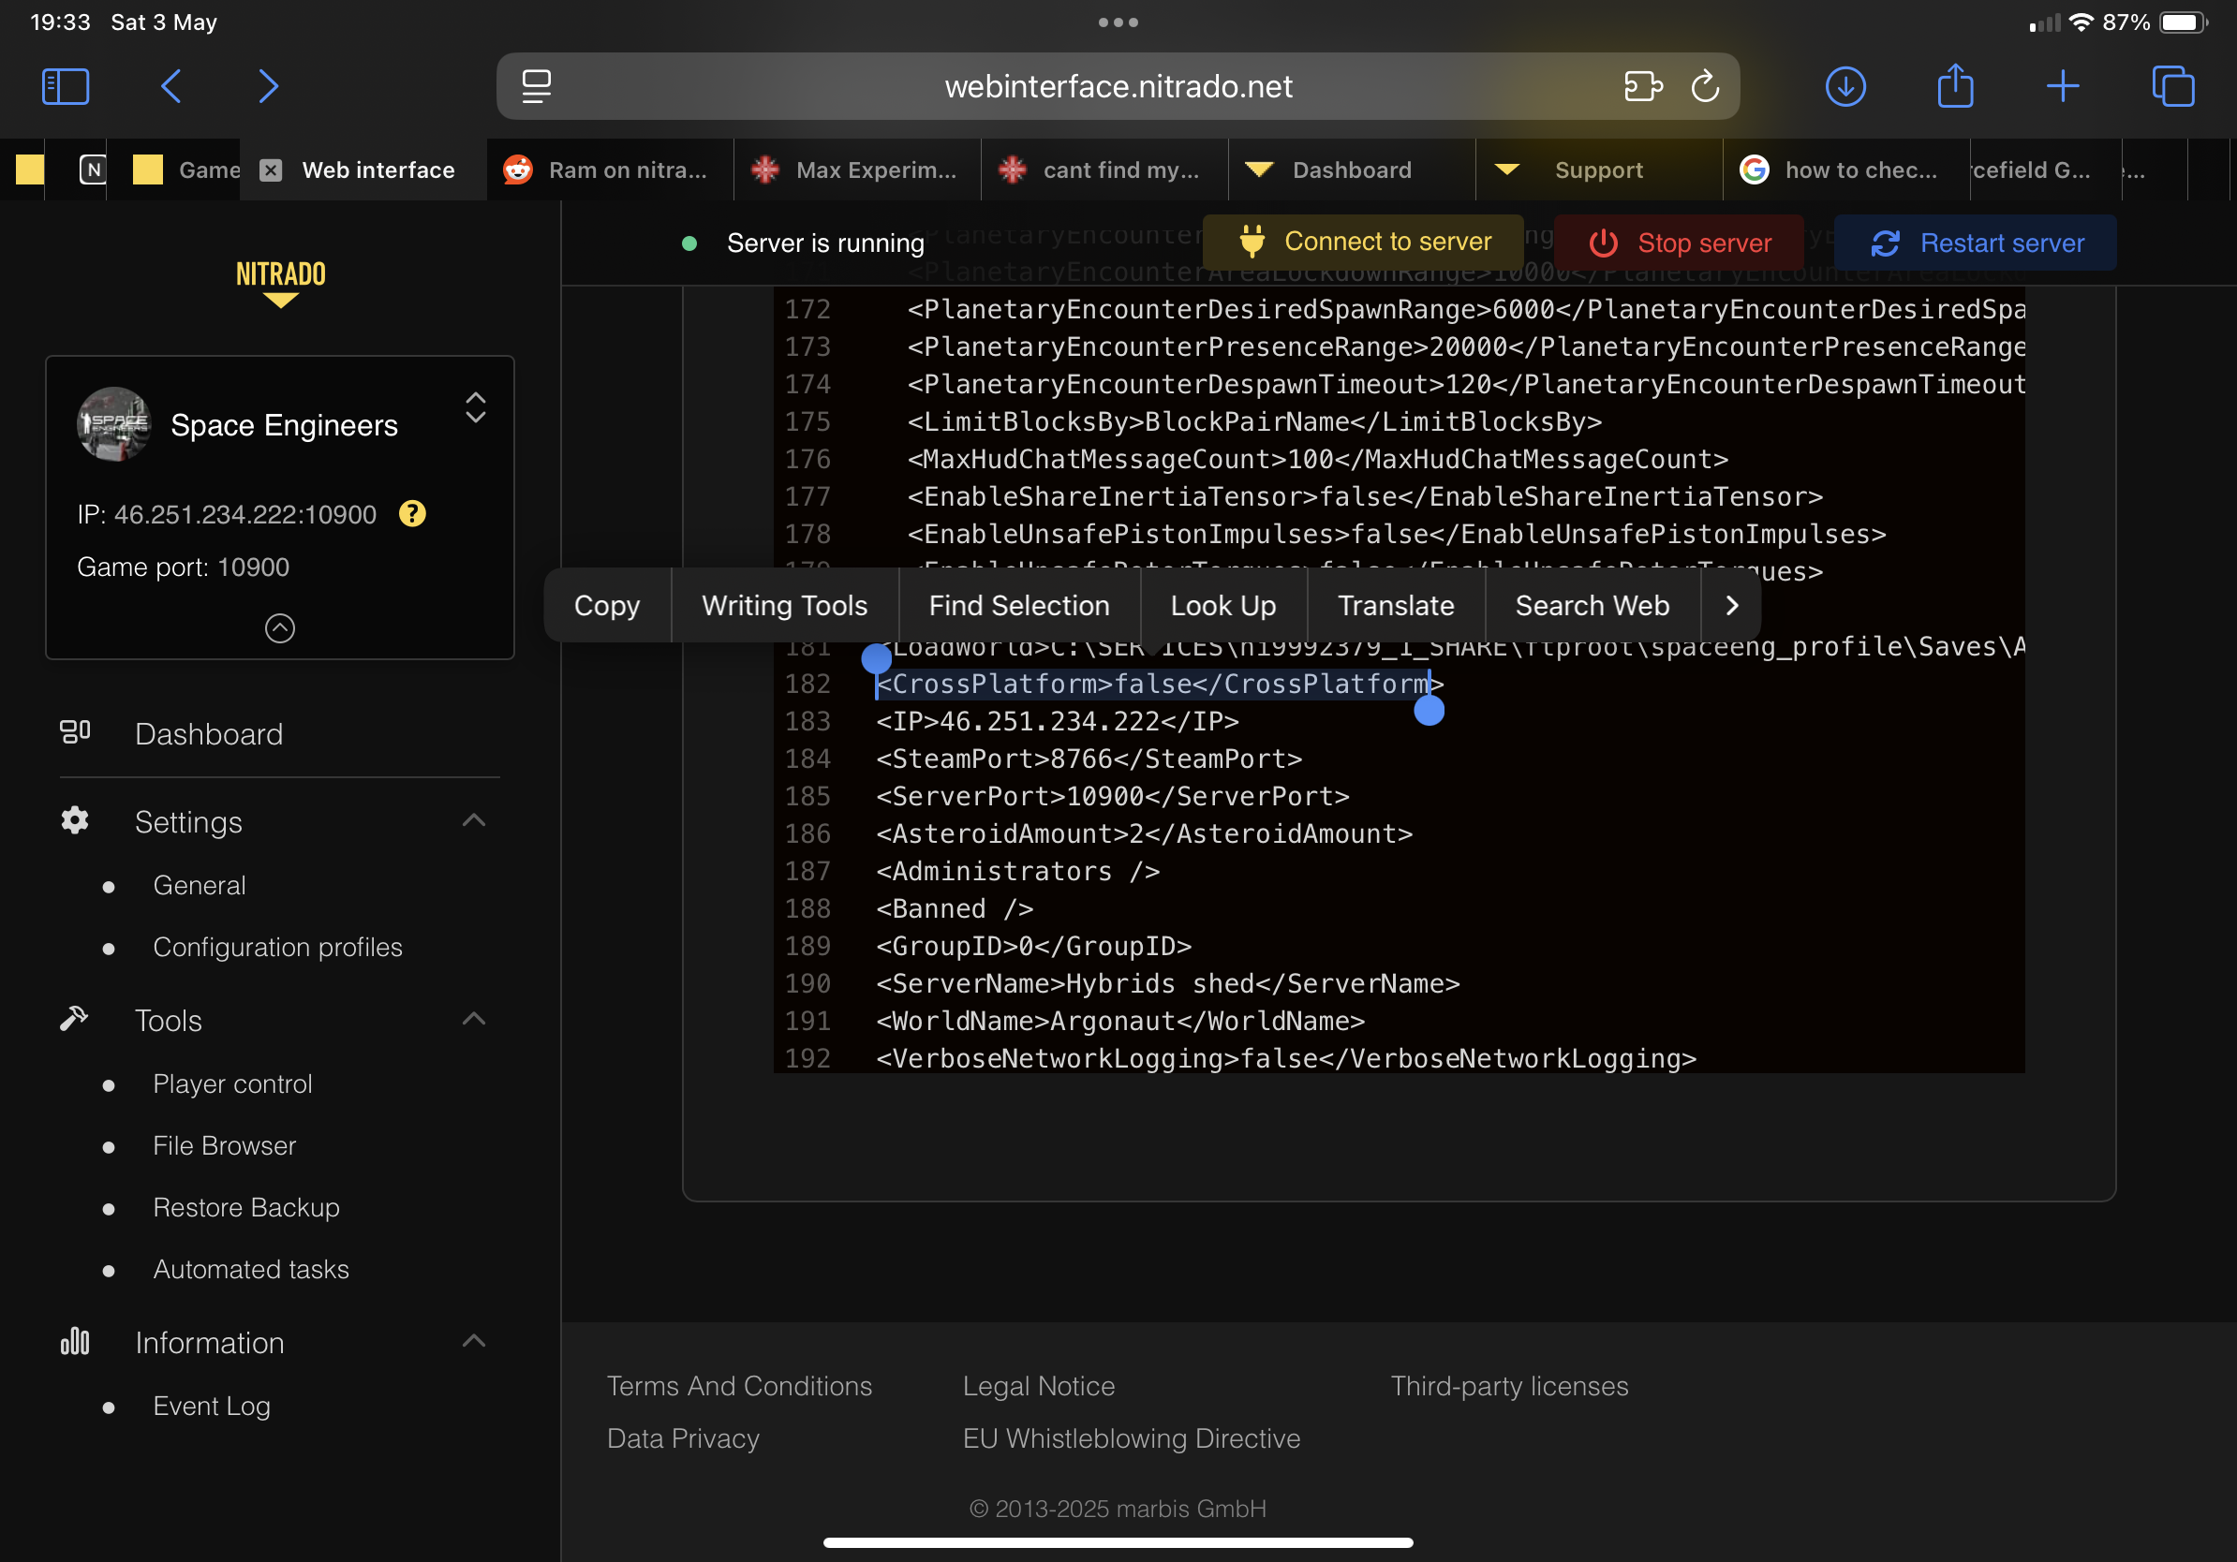Image resolution: width=2237 pixels, height=1562 pixels.
Task: Open Legal Notice link
Action: tap(1039, 1385)
